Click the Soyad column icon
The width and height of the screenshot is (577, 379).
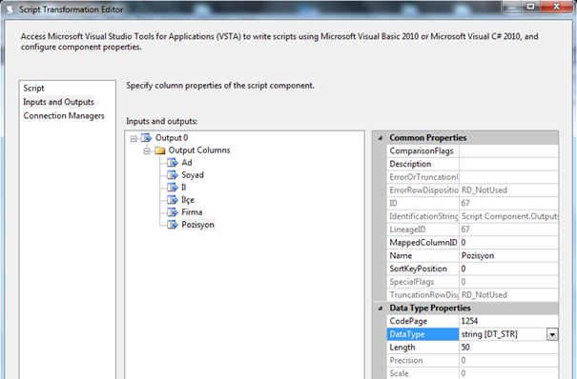tap(173, 175)
